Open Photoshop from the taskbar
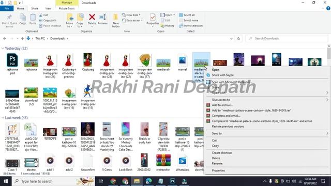 pos(172,181)
